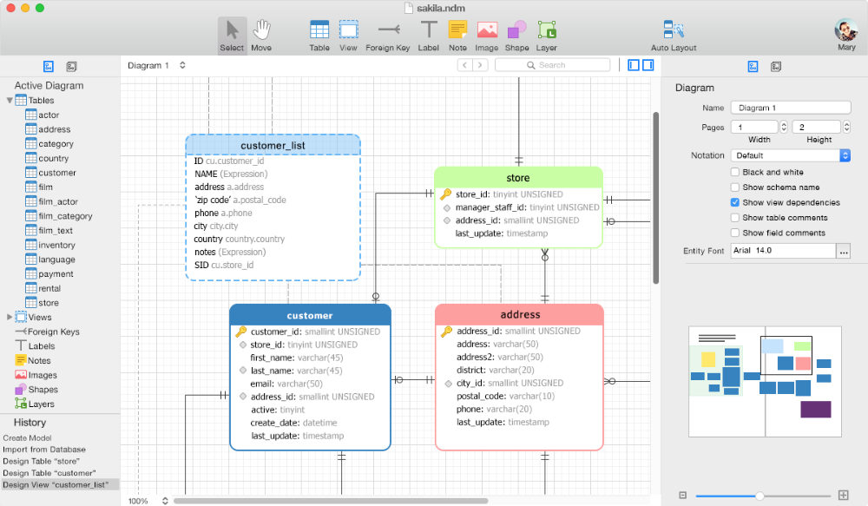Click the Entity Font ellipsis button
This screenshot has height=506, width=868.
point(843,250)
